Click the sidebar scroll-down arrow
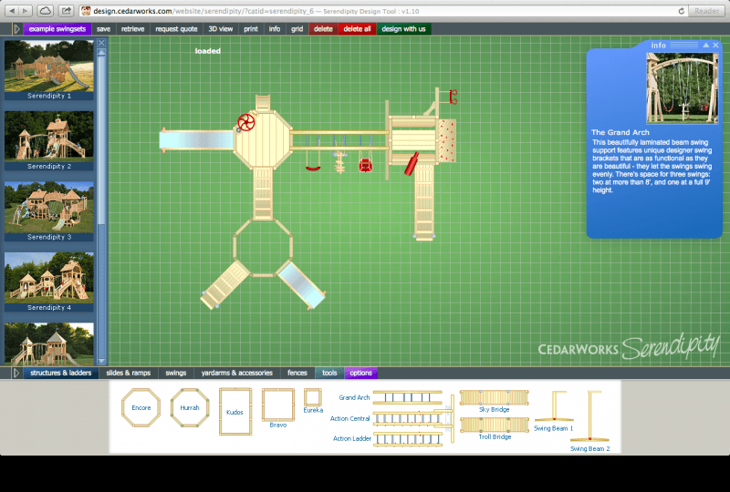Image resolution: width=730 pixels, height=492 pixels. point(101,361)
